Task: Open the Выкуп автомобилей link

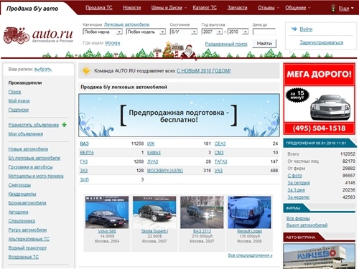Action: pyautogui.click(x=307, y=225)
